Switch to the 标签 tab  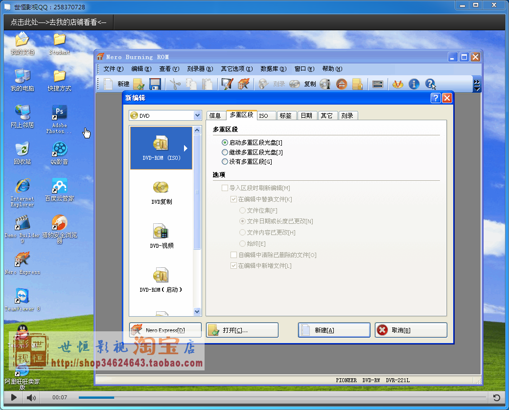(286, 116)
